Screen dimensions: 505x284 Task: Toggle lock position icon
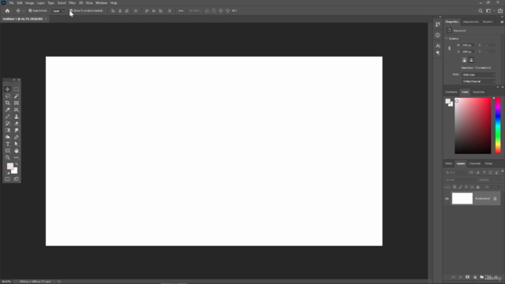(x=466, y=187)
